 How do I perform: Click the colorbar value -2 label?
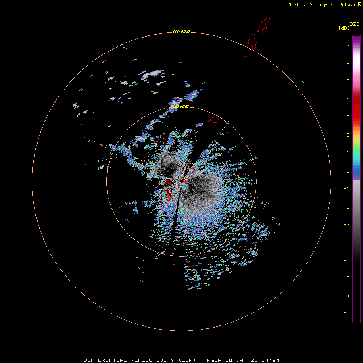pyautogui.click(x=346, y=207)
